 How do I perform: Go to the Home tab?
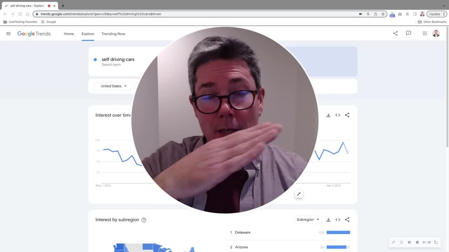click(69, 34)
